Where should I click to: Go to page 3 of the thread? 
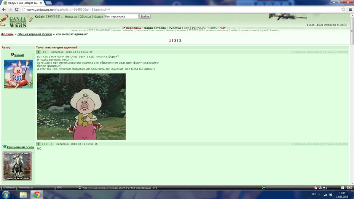180,40
